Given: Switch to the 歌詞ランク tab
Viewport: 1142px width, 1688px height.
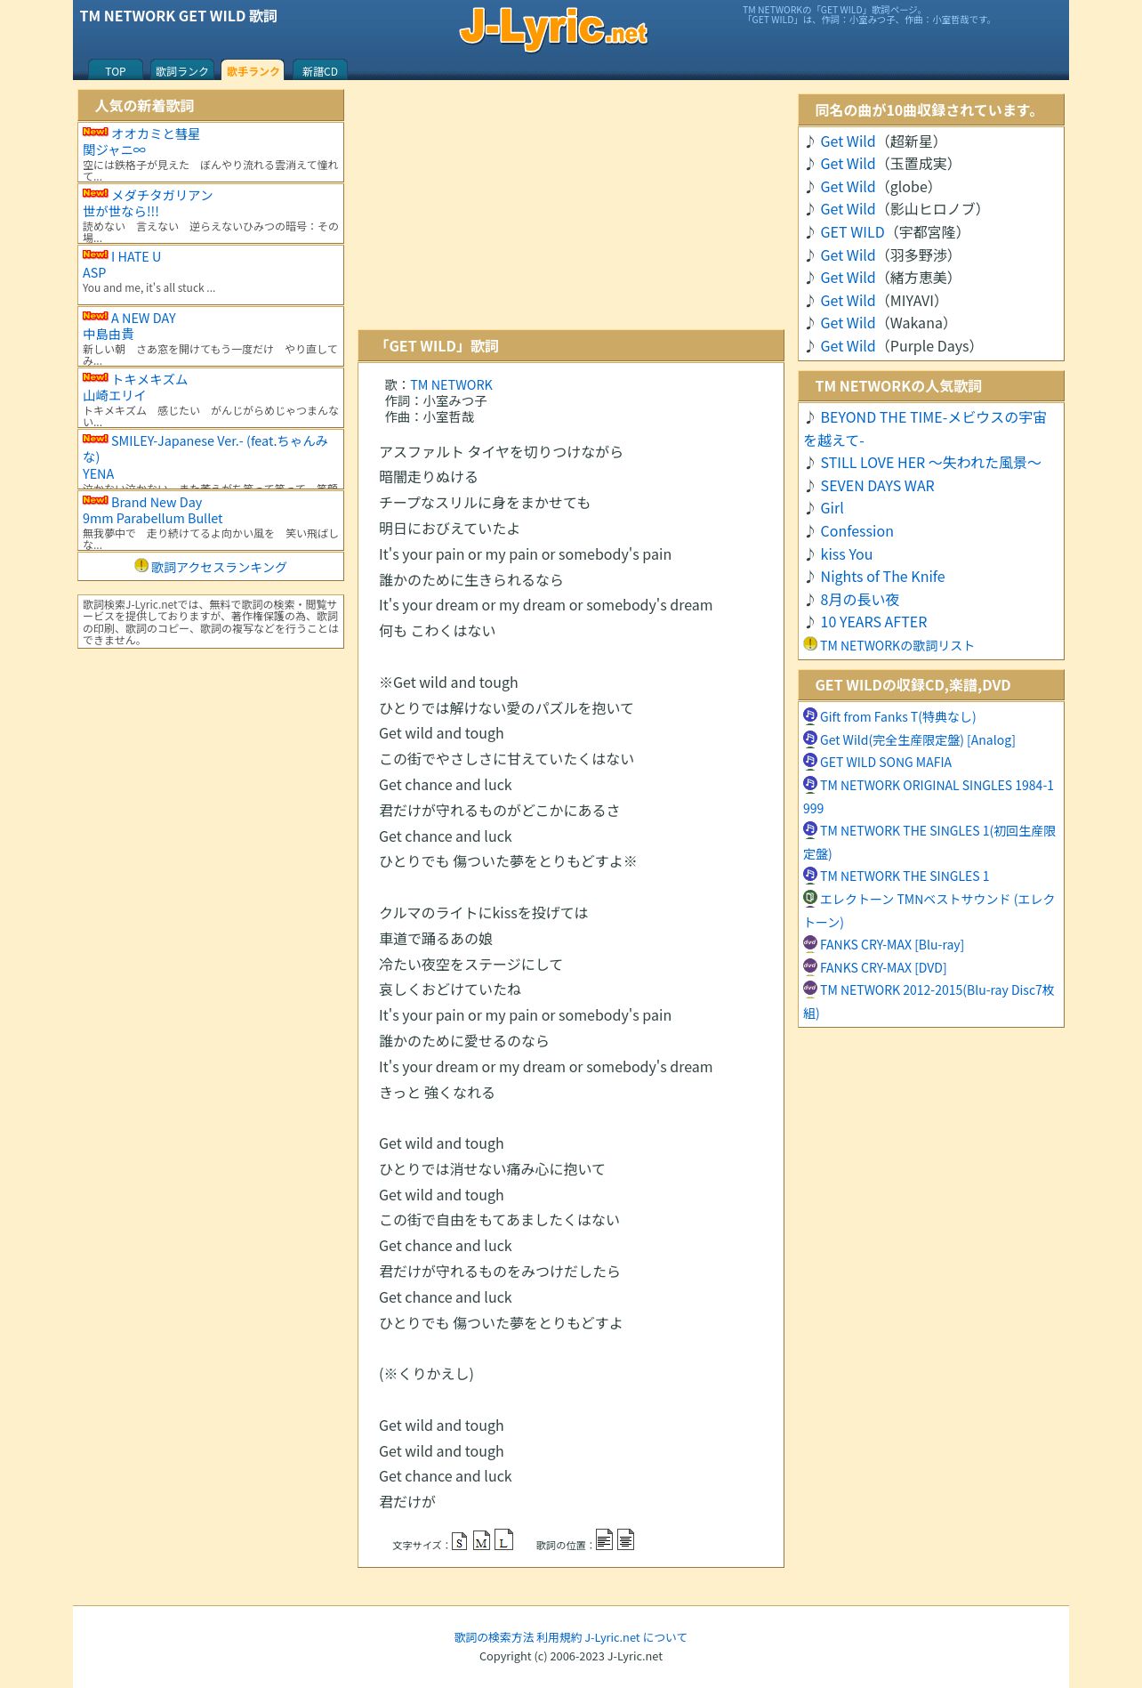Looking at the screenshot, I should pos(182,70).
